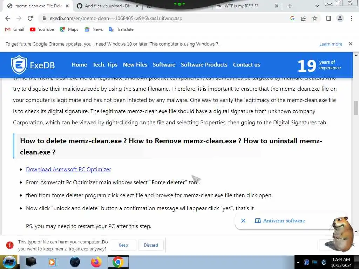Open a new tab with the plus button
This screenshot has width=359, height=269.
(290, 6)
